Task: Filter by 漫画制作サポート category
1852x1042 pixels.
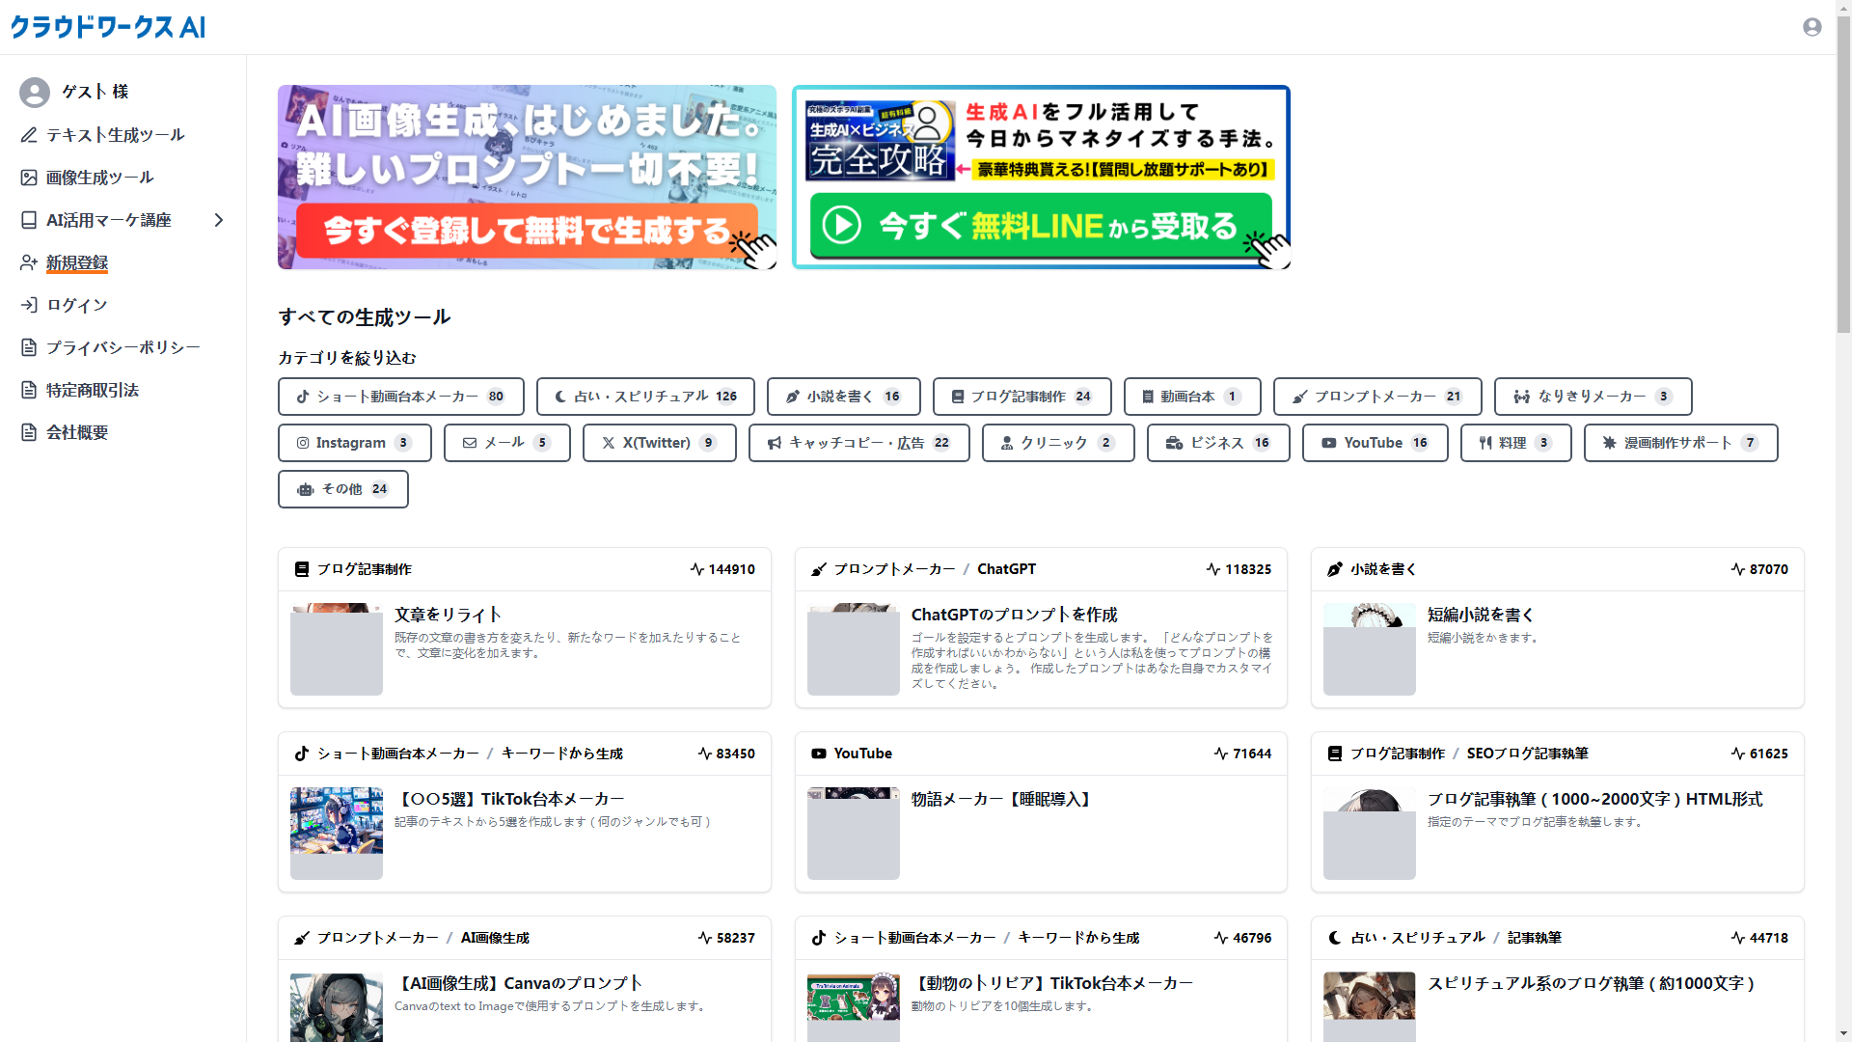Action: point(1680,443)
